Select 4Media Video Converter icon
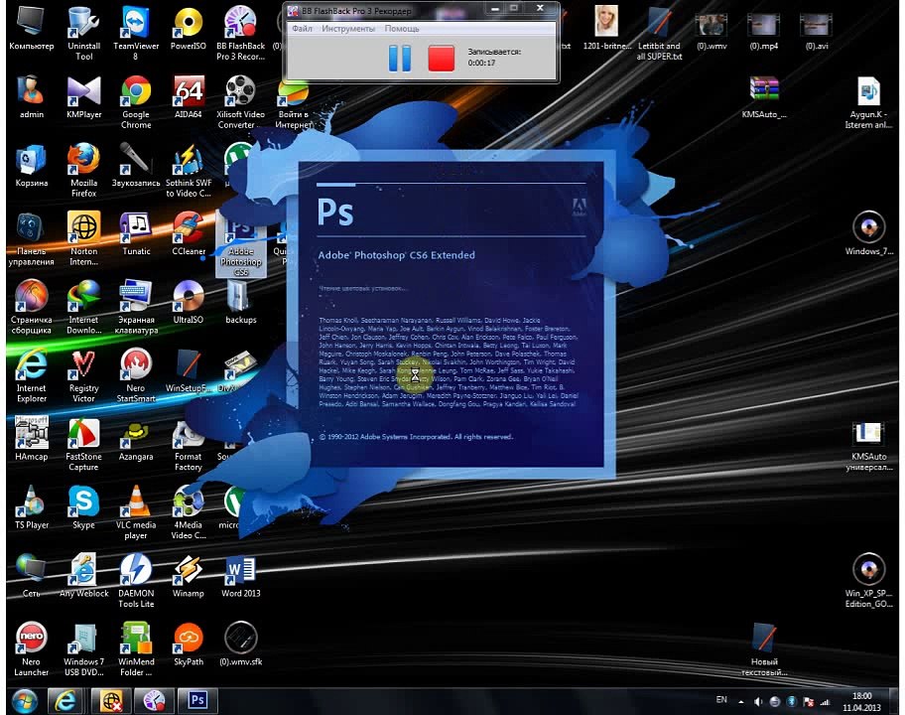905x715 pixels. (189, 512)
